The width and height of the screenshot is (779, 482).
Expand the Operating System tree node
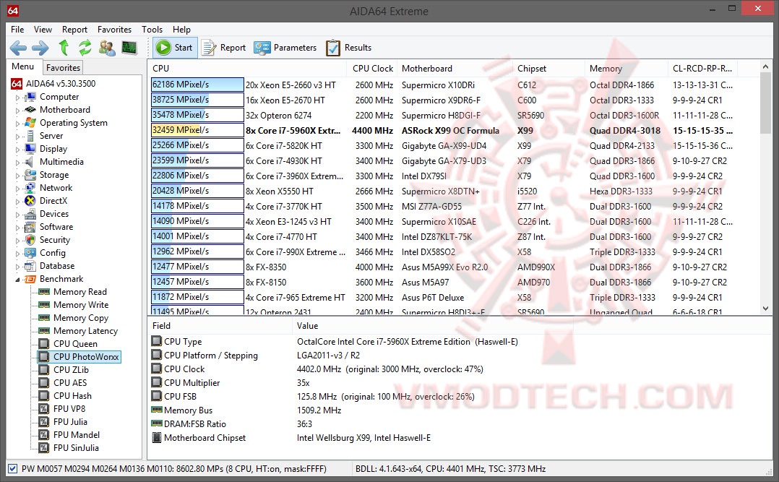click(x=18, y=124)
